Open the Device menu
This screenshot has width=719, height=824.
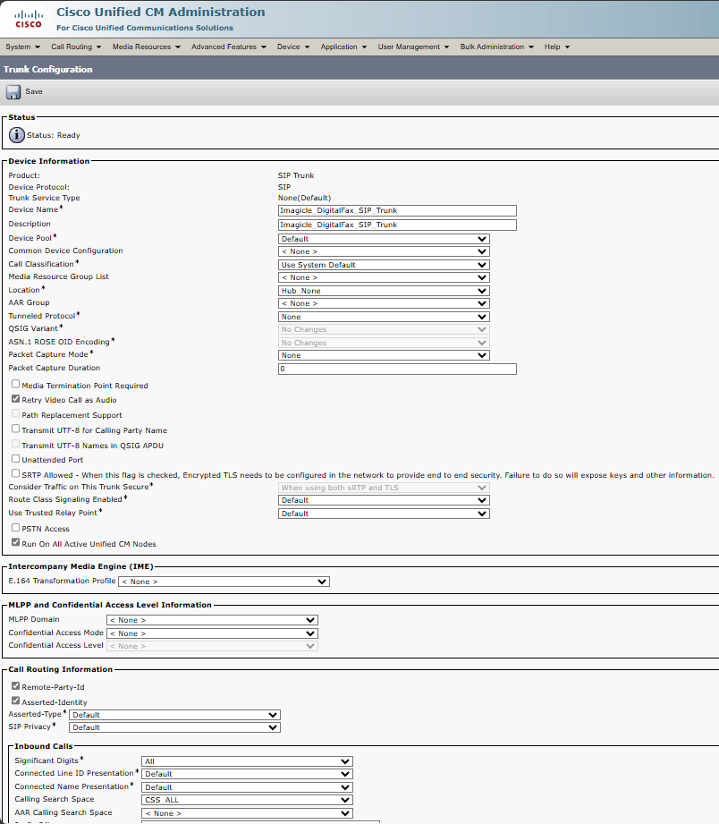pos(293,47)
